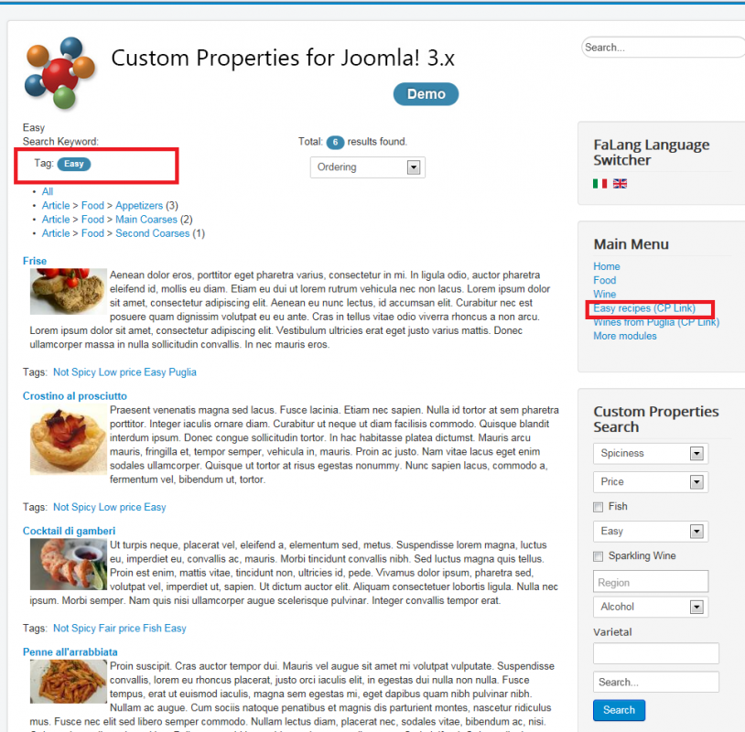This screenshot has width=745, height=732.
Task: Open the Cocktail di gamberi thumbnail
Action: pos(69,564)
